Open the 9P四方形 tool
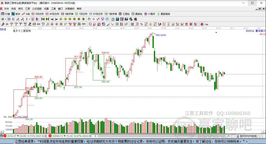 coord(52,14)
